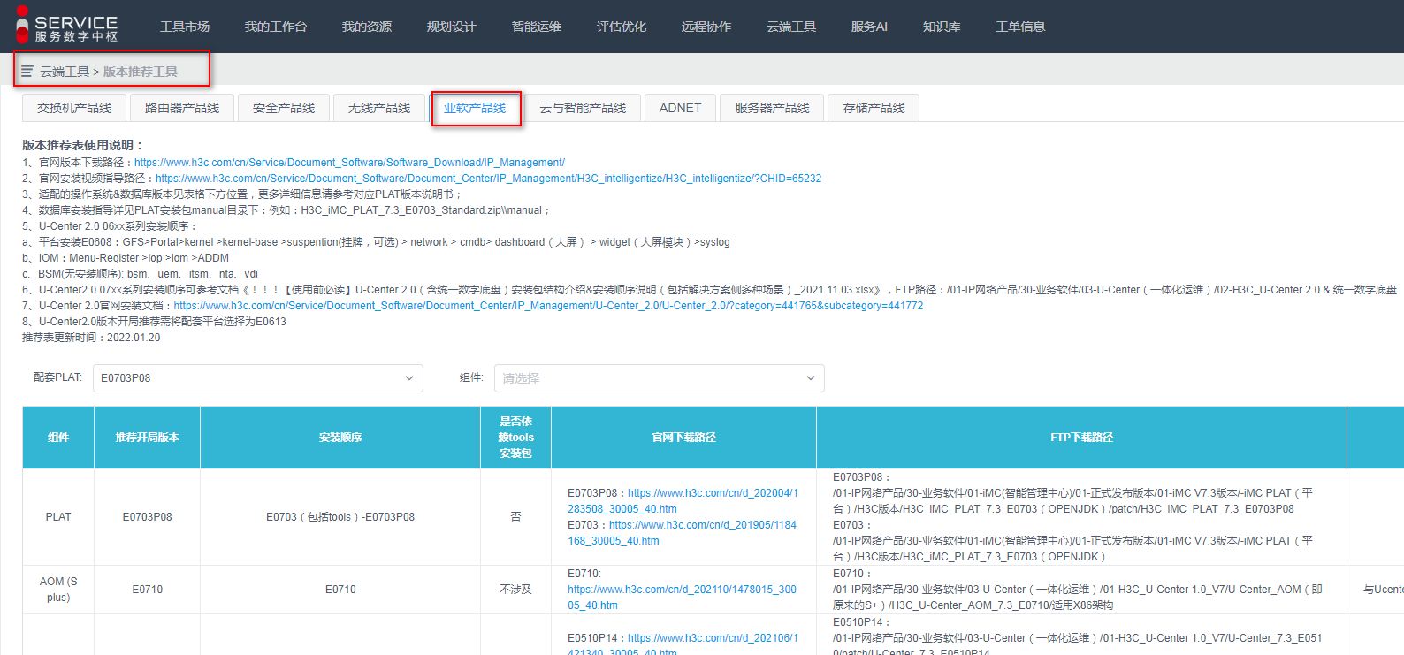This screenshot has height=655, width=1404.
Task: Click the 安装顺序 column header
Action: click(340, 438)
